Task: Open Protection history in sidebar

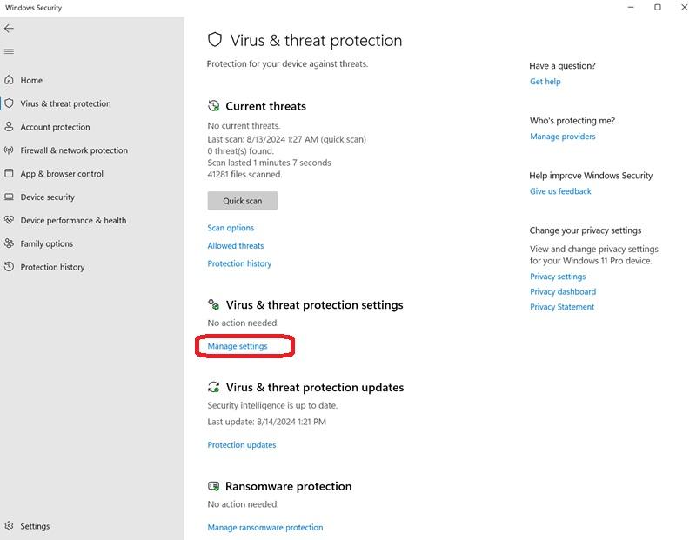Action: (x=52, y=268)
